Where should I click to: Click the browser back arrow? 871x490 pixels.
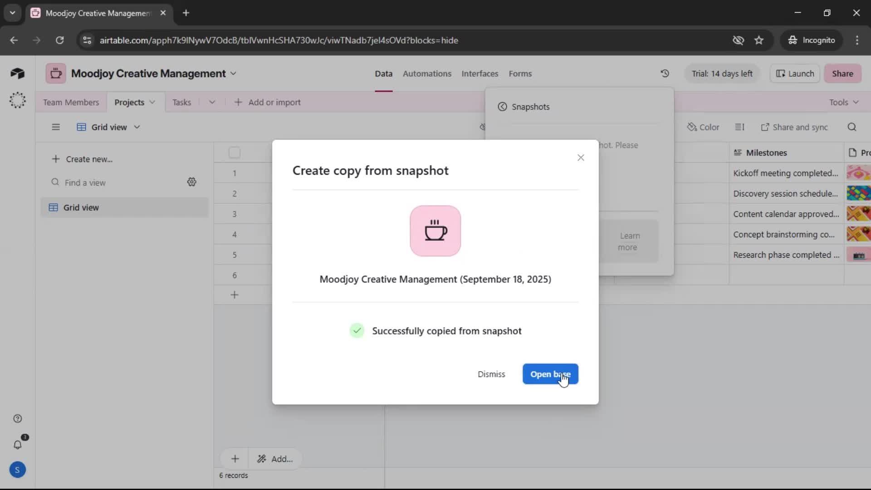[14, 40]
